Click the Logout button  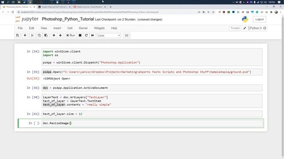tap(259, 19)
